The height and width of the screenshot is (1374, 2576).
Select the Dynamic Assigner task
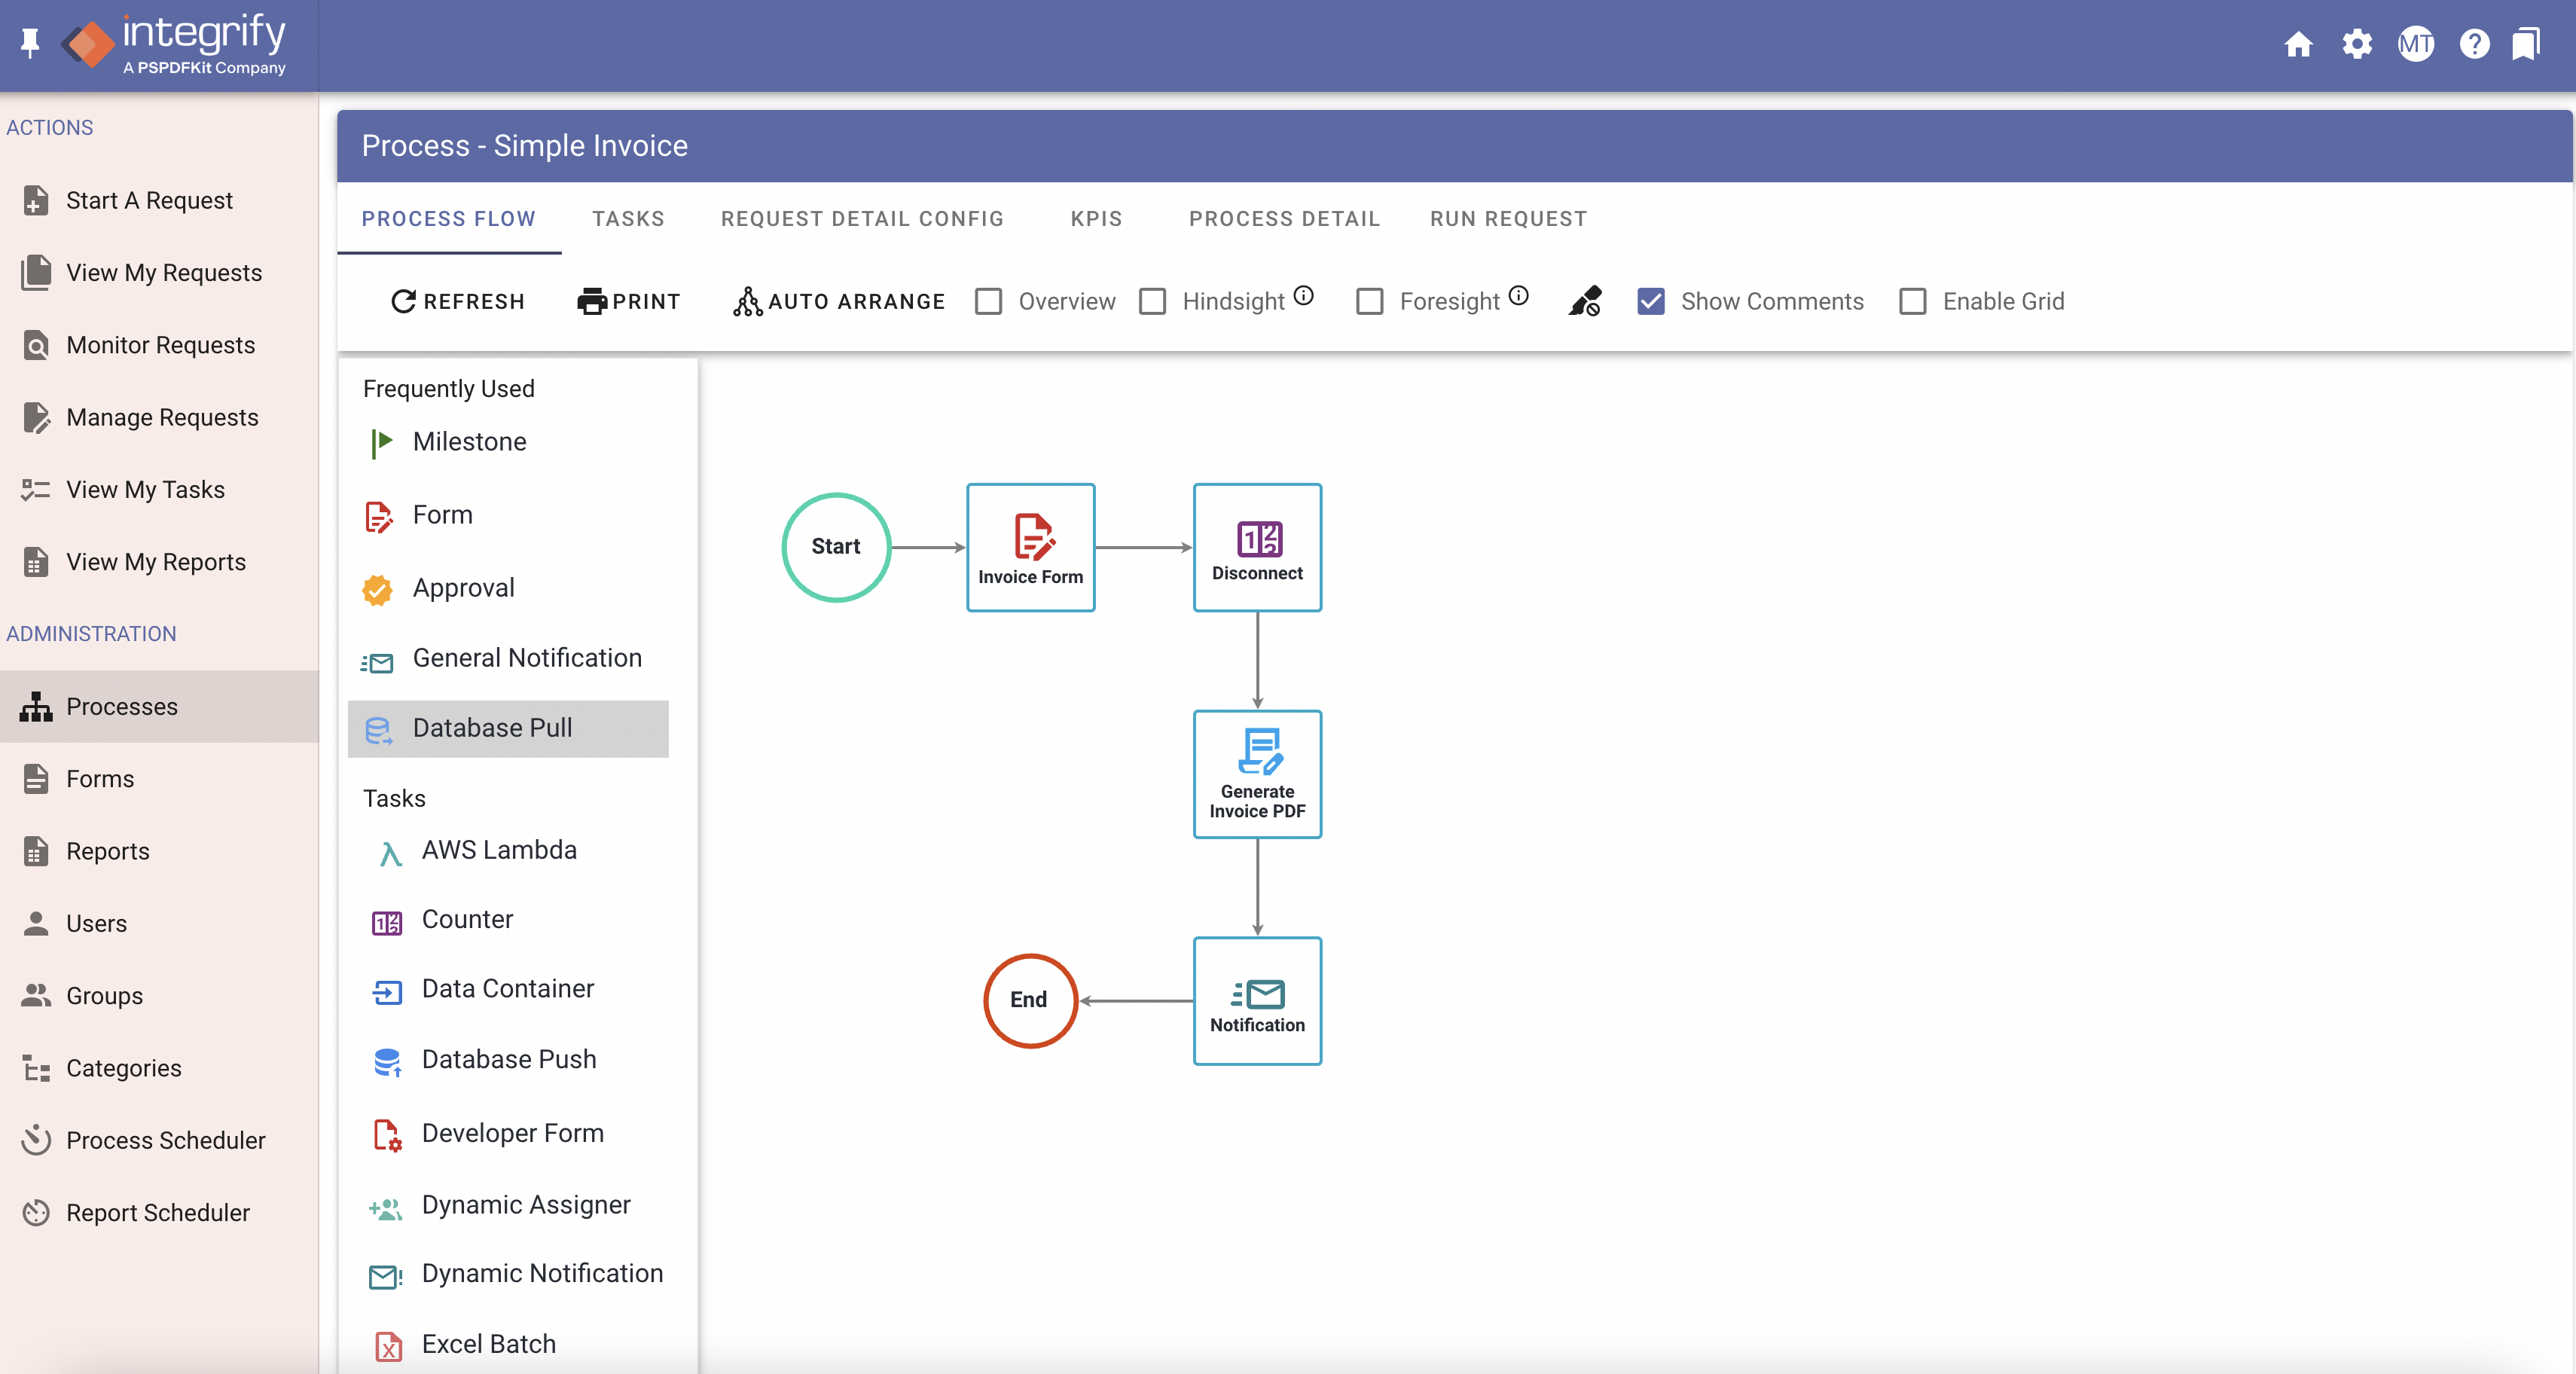(508, 1206)
